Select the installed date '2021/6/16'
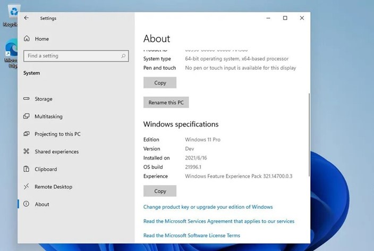This screenshot has height=251, width=374. coord(196,158)
